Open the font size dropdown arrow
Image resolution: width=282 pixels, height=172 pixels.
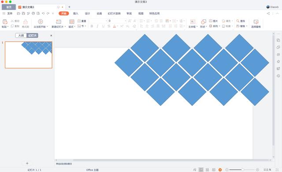point(125,21)
